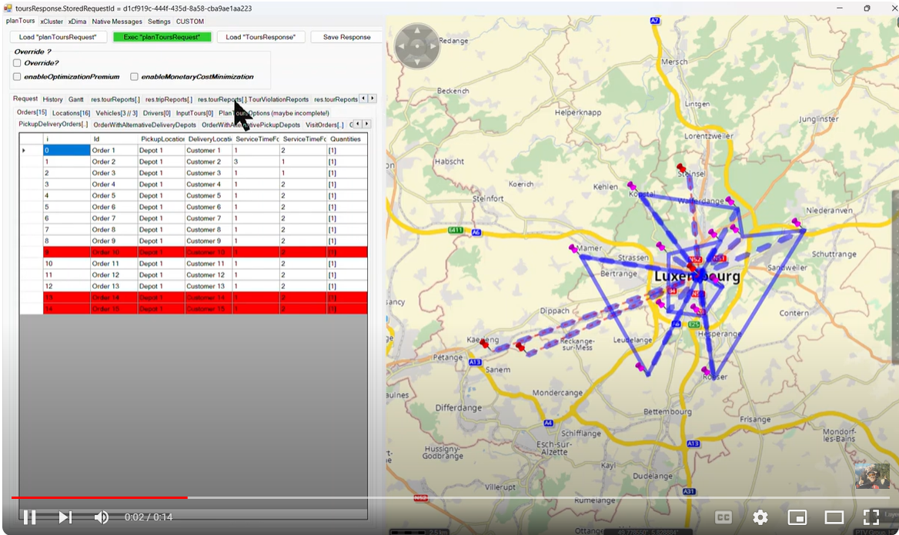Viewport: 899px width, 535px height.
Task: Click the map pan navigation control
Action: click(x=417, y=46)
